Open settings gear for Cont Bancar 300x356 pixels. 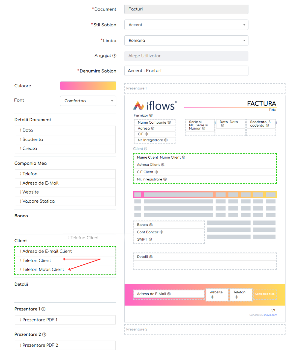162,232
